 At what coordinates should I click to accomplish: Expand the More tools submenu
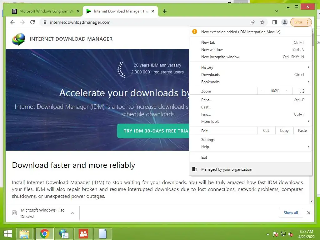[250, 122]
